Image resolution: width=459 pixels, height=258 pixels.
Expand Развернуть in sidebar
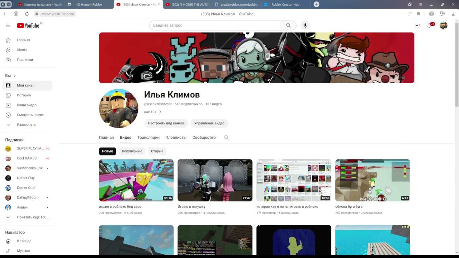(27, 125)
